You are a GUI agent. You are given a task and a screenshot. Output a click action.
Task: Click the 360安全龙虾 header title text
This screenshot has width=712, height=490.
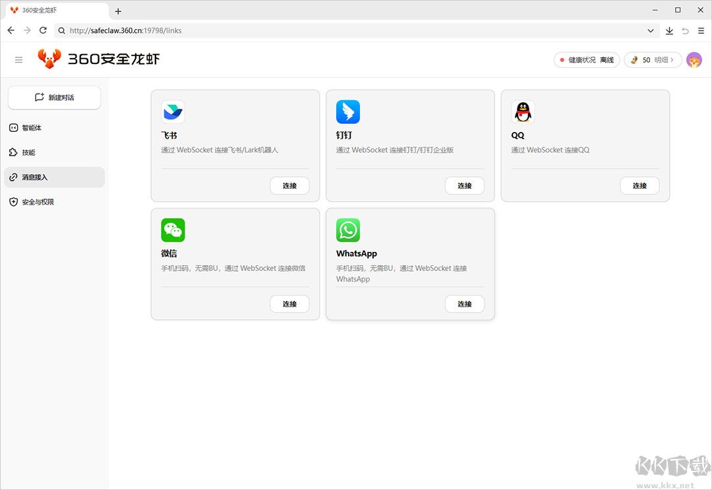pos(114,59)
